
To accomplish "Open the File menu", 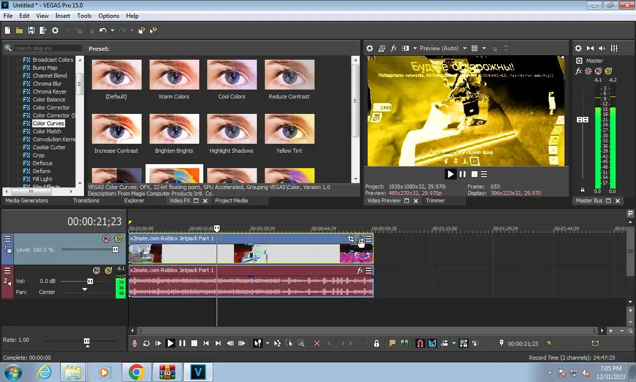I will click(x=8, y=16).
